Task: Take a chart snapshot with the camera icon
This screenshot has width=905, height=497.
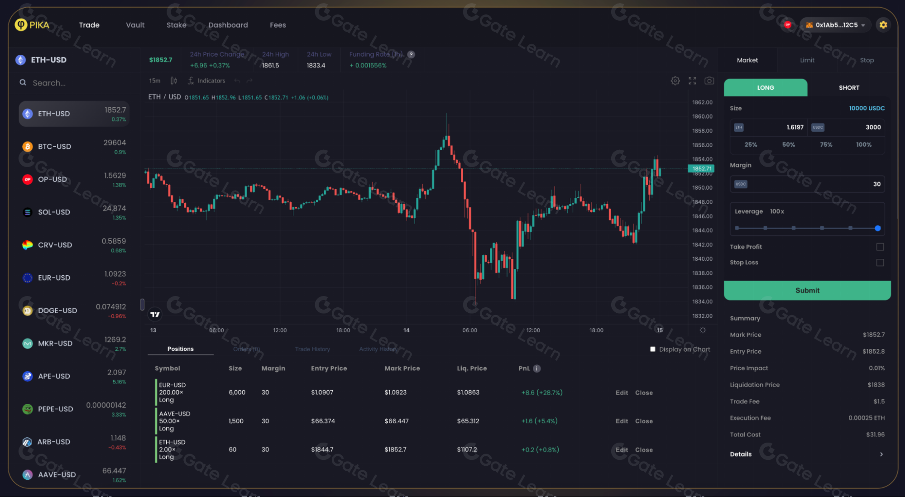Action: (709, 81)
